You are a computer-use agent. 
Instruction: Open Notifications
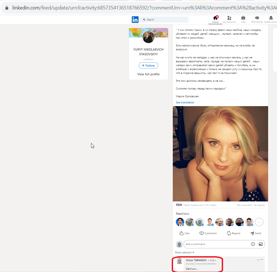coord(271,20)
